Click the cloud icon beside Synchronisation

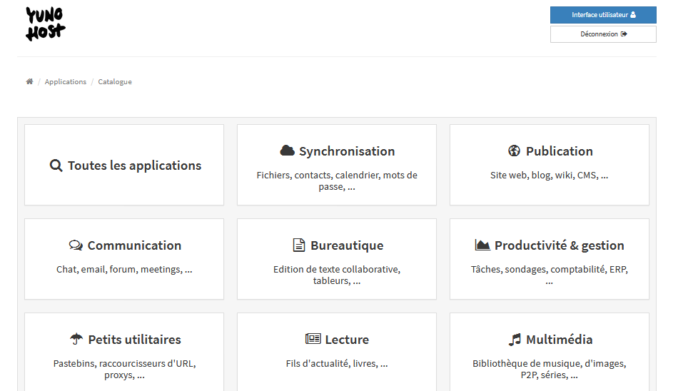point(287,151)
